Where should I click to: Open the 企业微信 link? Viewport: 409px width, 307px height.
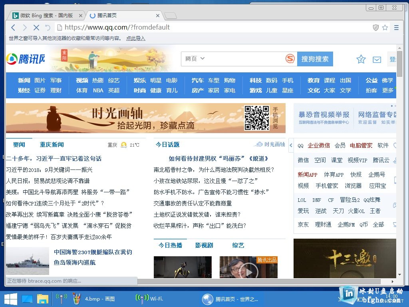(x=319, y=146)
